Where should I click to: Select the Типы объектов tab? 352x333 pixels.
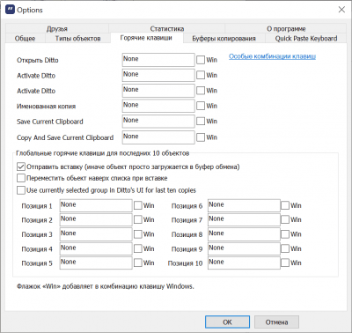pyautogui.click(x=77, y=39)
